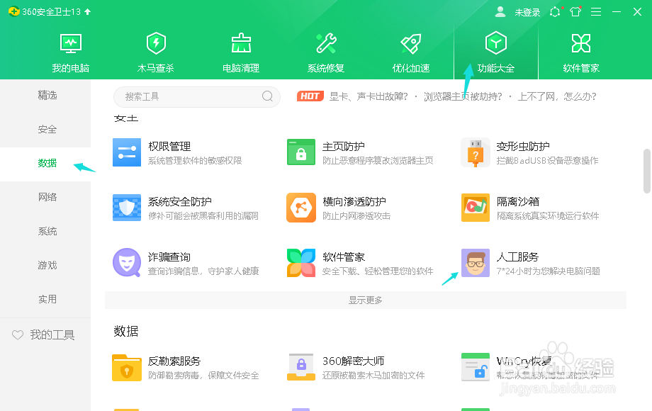
Task: Click inside the 搜索工具 search box
Action: click(191, 96)
